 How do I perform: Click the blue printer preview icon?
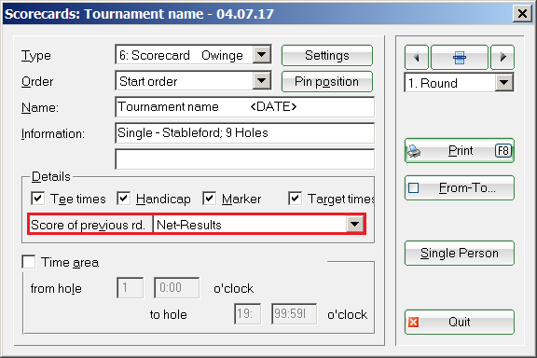(460, 57)
